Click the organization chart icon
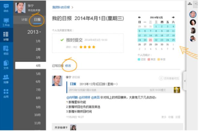 (190, 4)
